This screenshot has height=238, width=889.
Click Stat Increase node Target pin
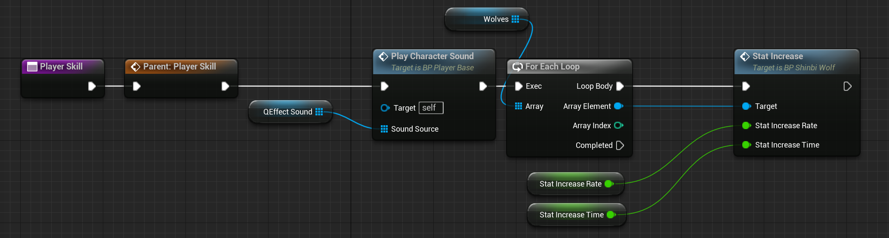pos(747,106)
